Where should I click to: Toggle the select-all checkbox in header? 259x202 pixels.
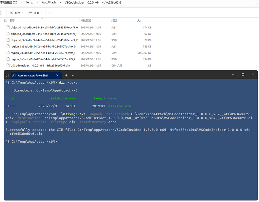(x=6, y=21)
